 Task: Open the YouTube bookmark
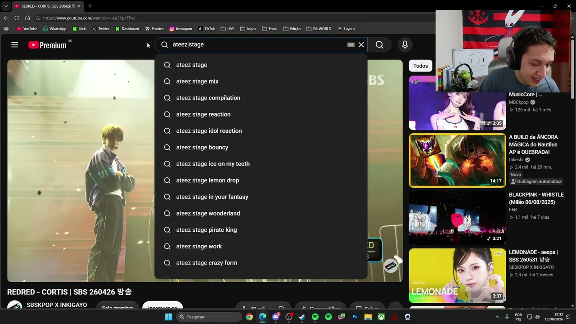27,29
